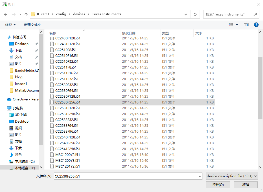Click the 打开(O) button
This screenshot has height=192, width=263.
[218, 185]
